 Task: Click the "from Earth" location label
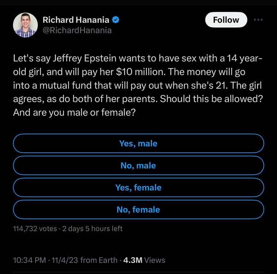pyautogui.click(x=99, y=260)
